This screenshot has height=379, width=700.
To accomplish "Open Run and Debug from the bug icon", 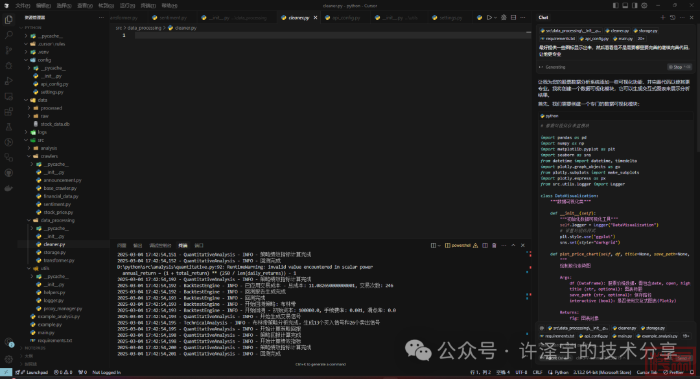I will click(x=8, y=65).
